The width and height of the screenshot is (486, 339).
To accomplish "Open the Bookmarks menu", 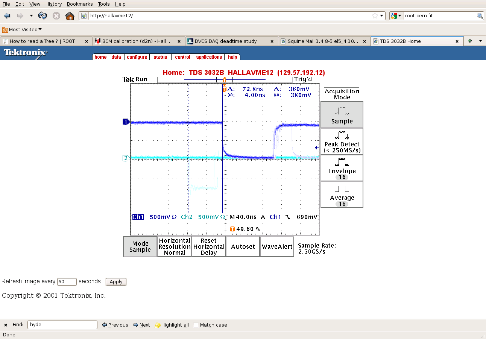I will pos(80,4).
